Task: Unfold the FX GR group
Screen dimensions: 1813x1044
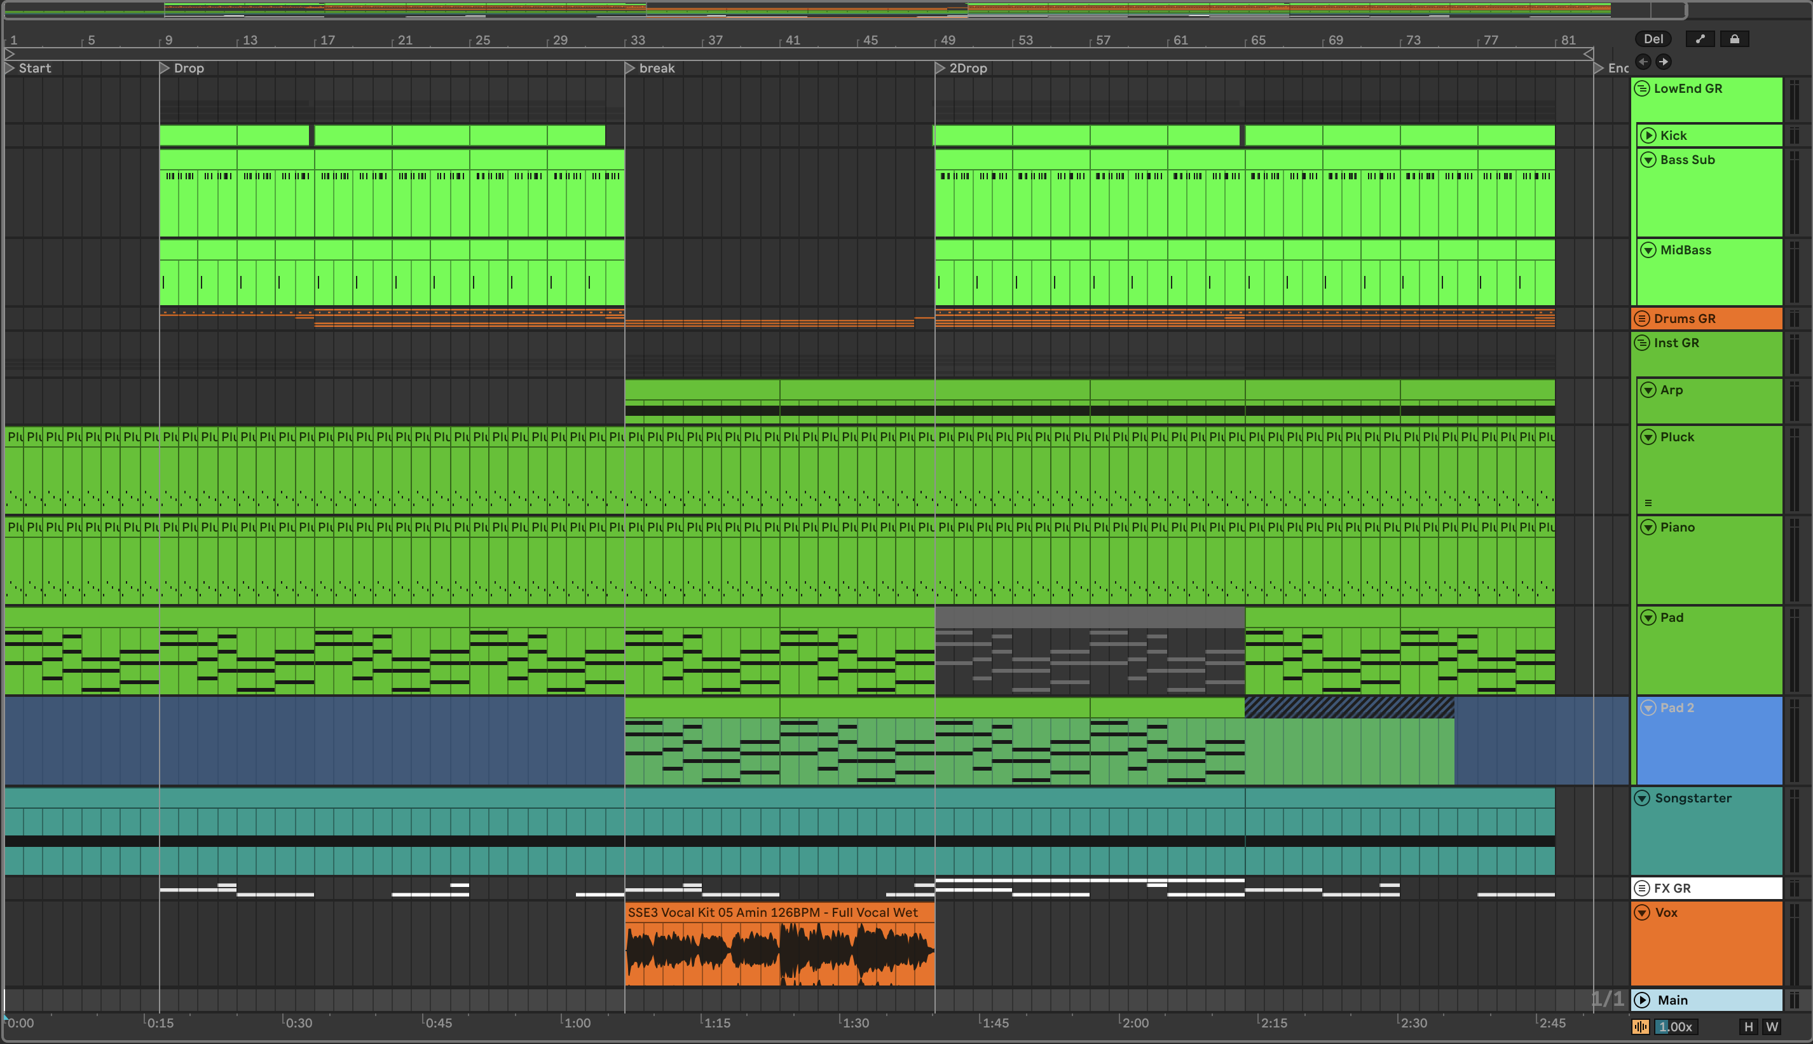Action: tap(1641, 888)
